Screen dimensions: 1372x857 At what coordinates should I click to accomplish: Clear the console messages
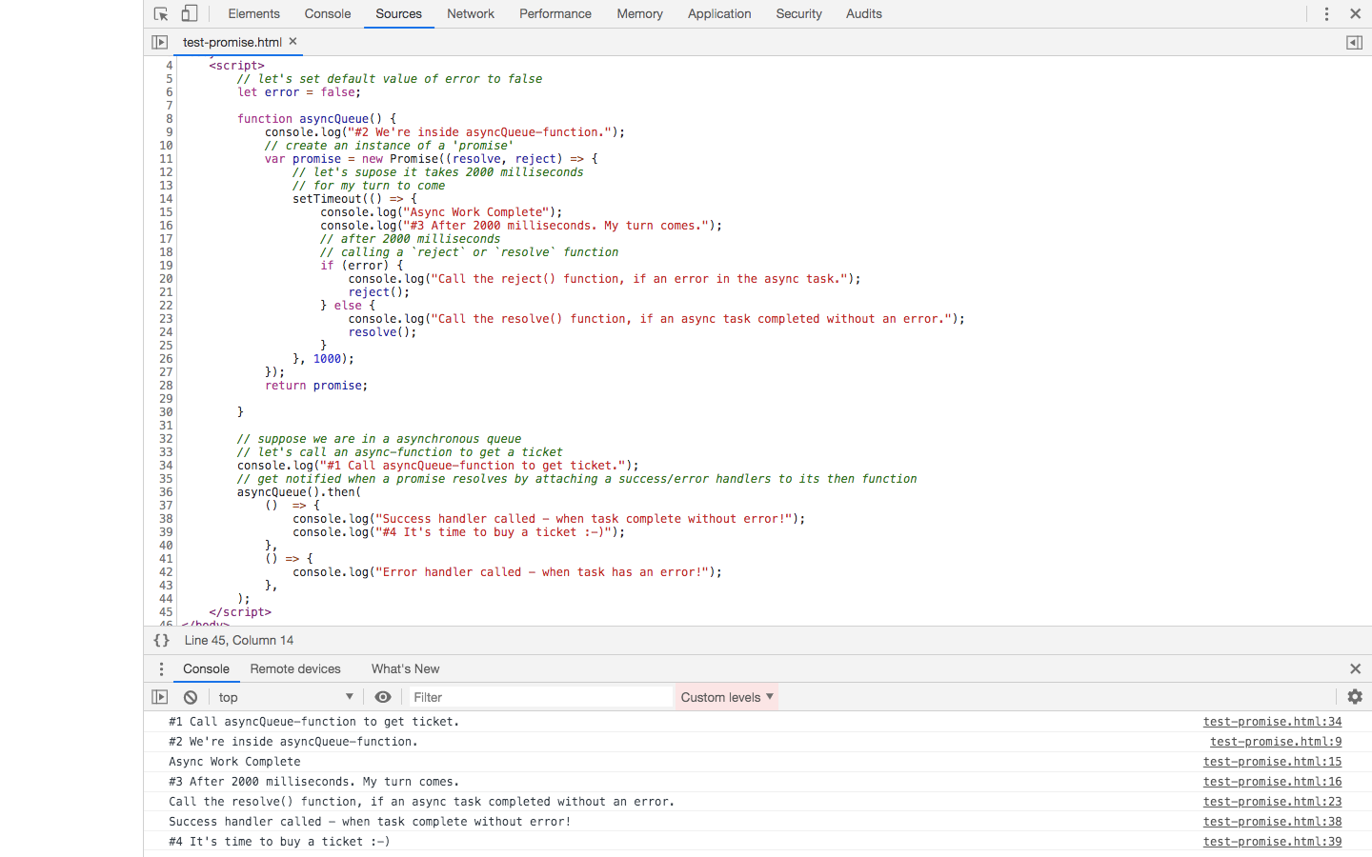coord(191,697)
